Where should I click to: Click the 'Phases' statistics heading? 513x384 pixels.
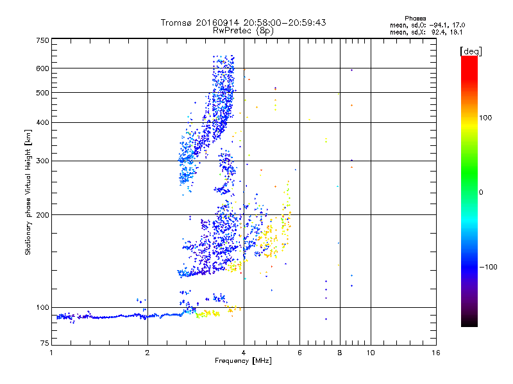tap(415, 19)
